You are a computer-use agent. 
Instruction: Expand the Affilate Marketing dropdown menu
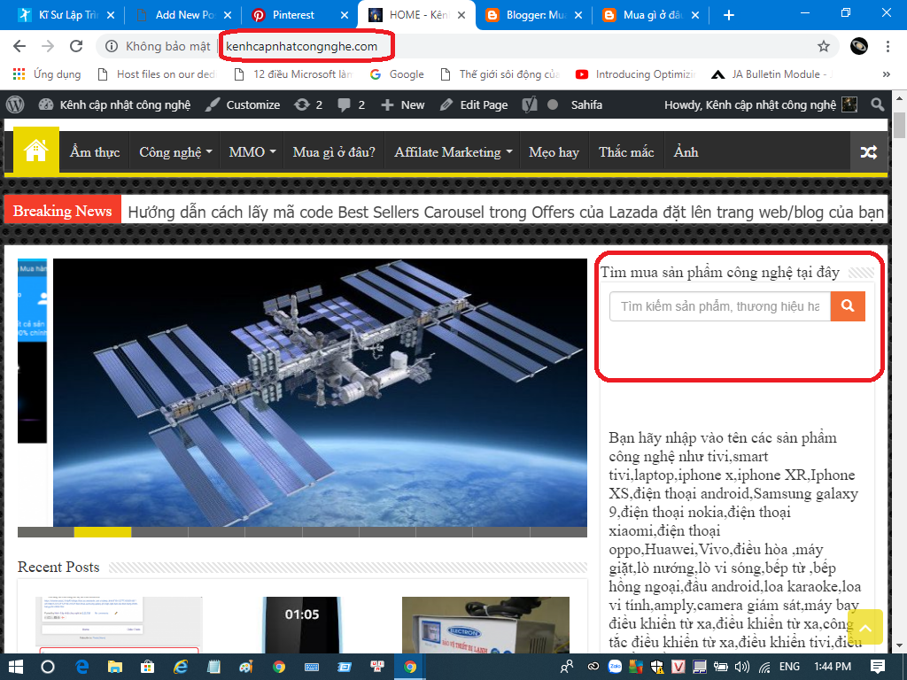point(453,152)
